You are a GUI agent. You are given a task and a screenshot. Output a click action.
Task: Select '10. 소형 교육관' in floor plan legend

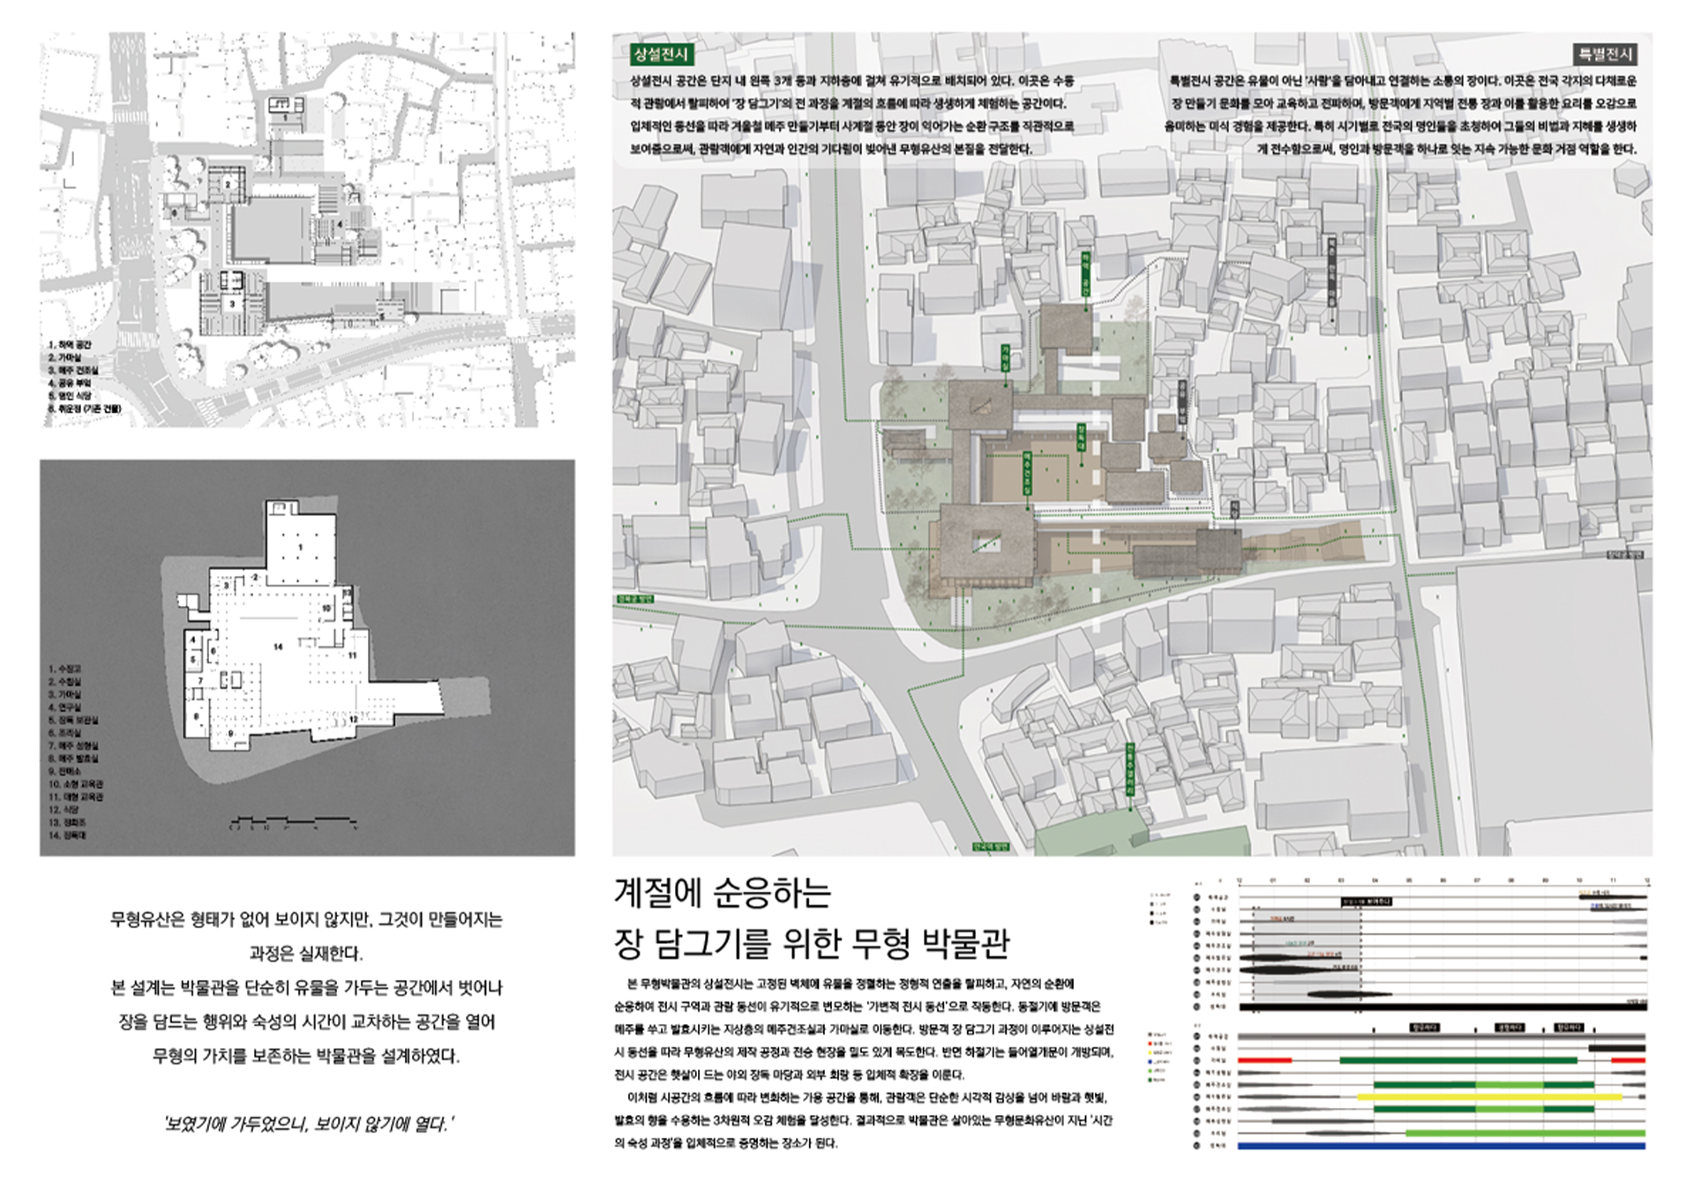pyautogui.click(x=77, y=784)
